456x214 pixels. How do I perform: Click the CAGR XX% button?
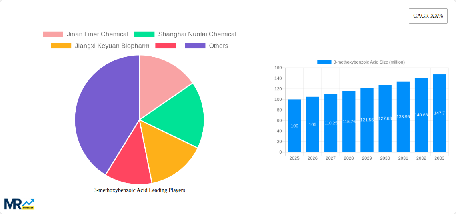click(428, 16)
